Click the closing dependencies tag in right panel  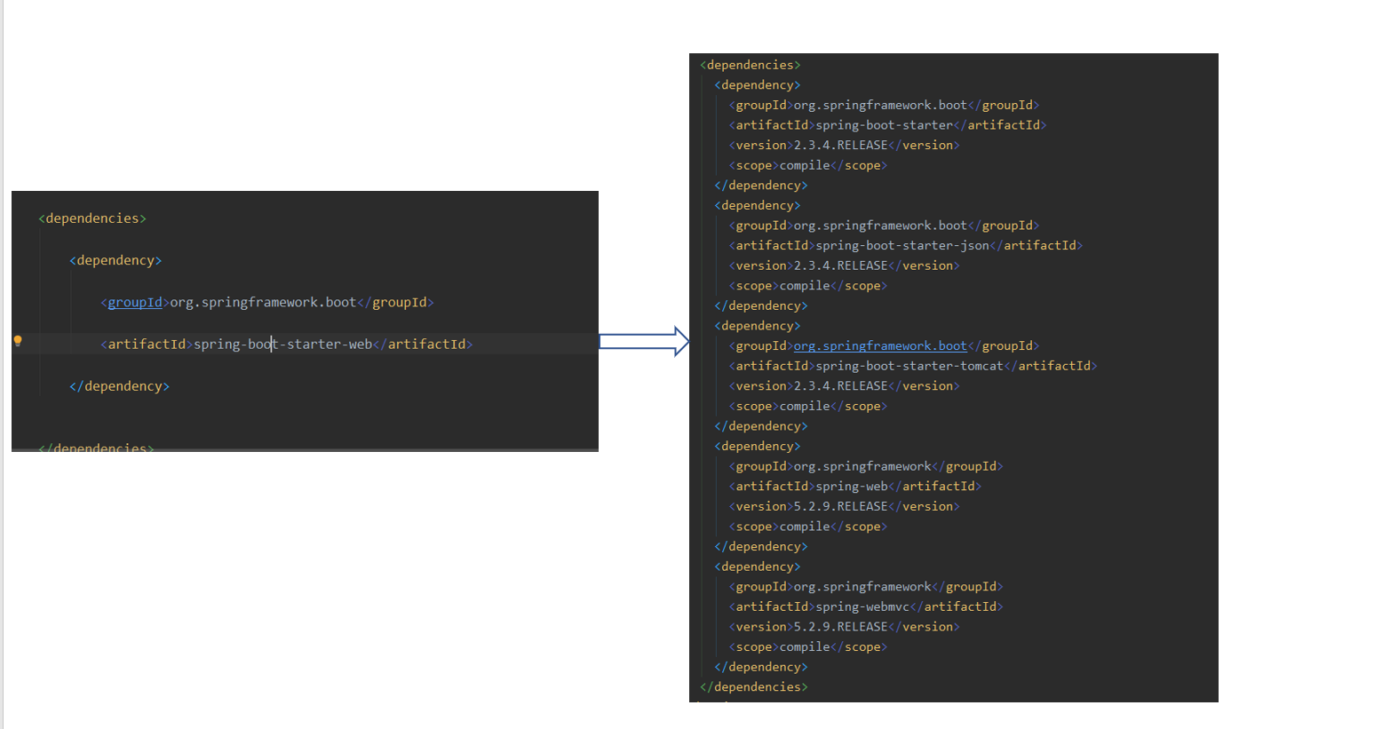click(x=753, y=687)
